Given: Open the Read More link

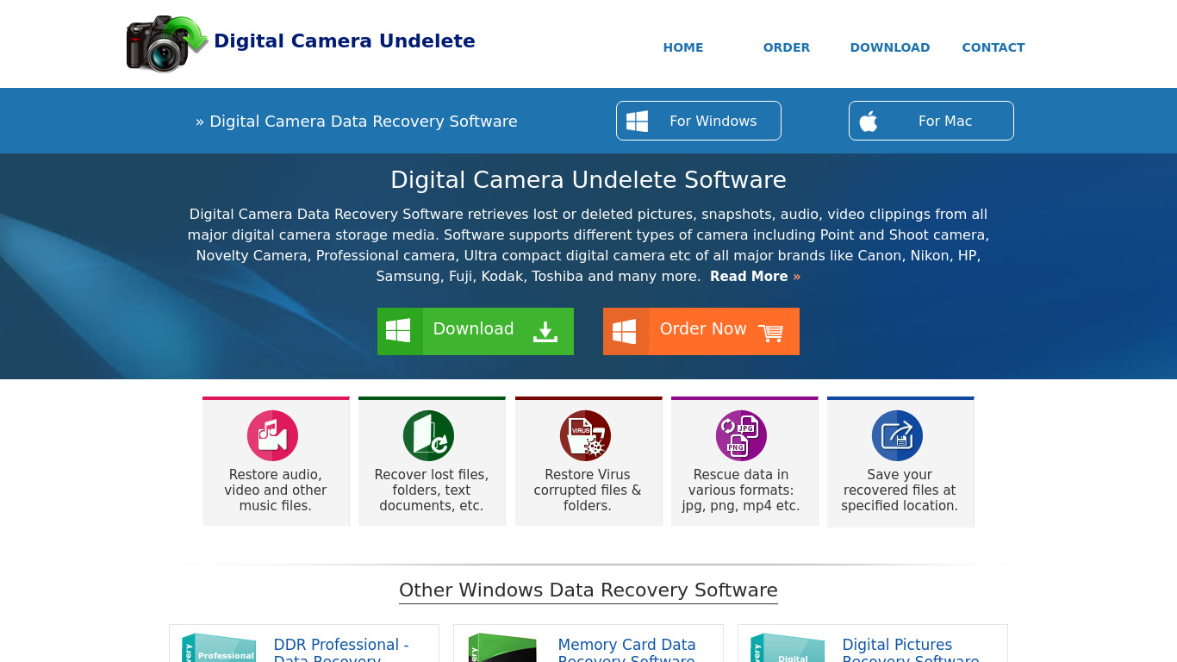Looking at the screenshot, I should (x=755, y=277).
